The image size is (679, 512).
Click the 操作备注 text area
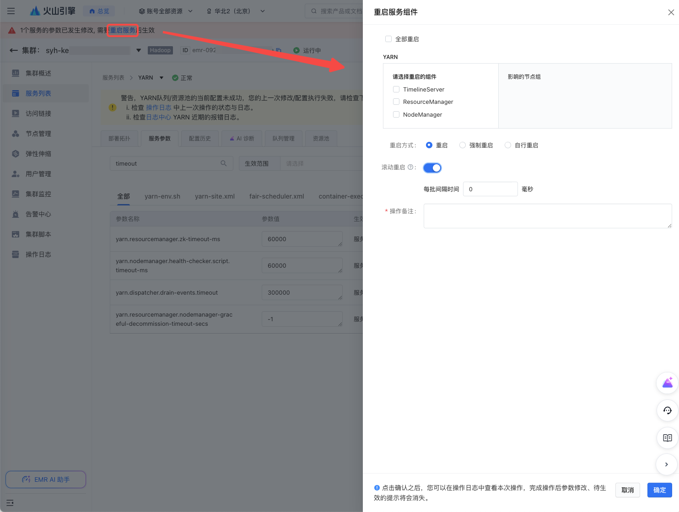(548, 216)
